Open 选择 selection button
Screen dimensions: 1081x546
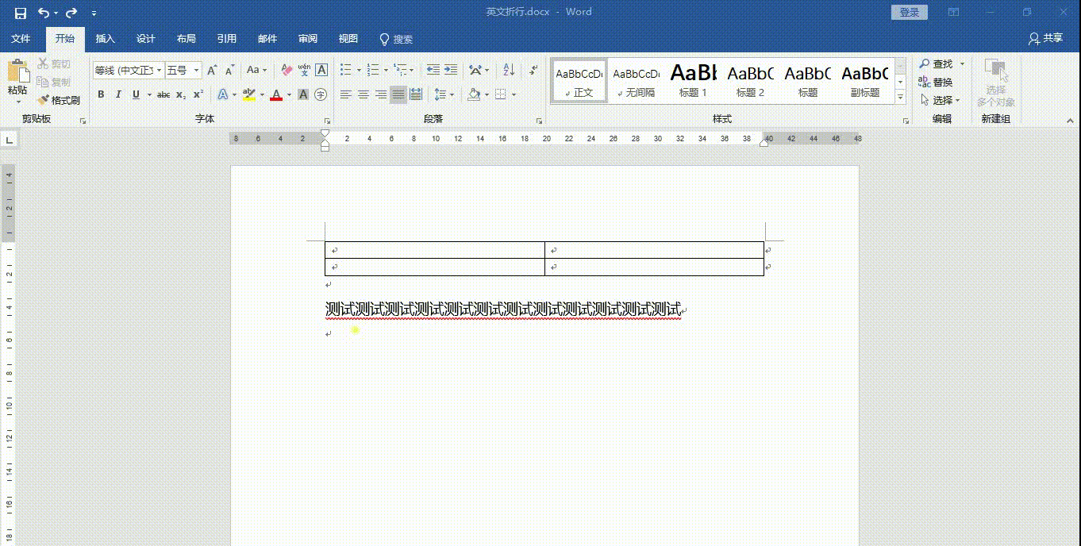[x=941, y=100]
